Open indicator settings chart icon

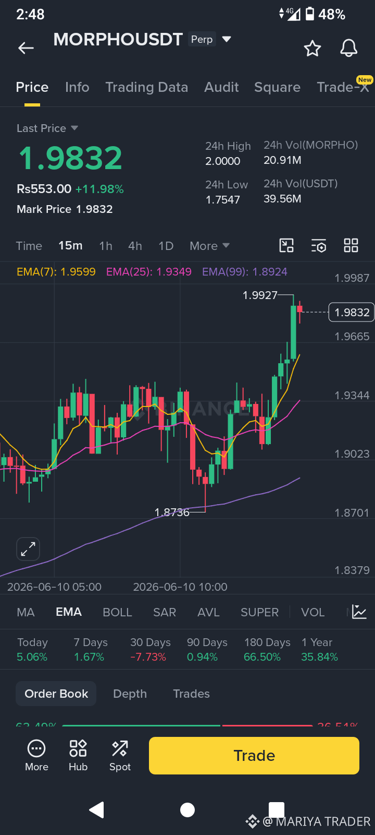[359, 612]
